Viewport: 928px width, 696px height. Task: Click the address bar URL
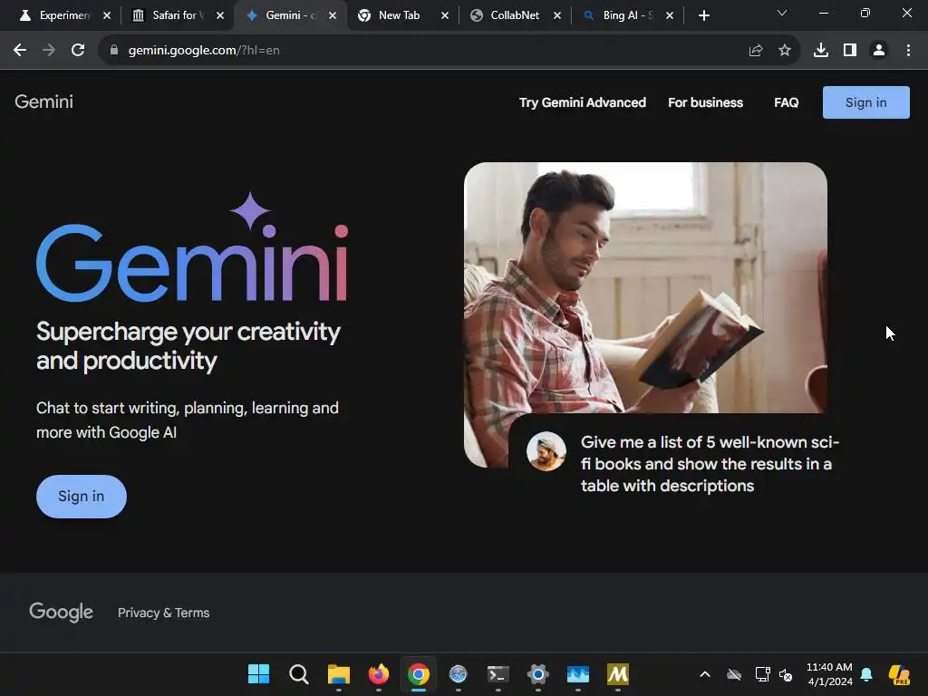point(204,51)
